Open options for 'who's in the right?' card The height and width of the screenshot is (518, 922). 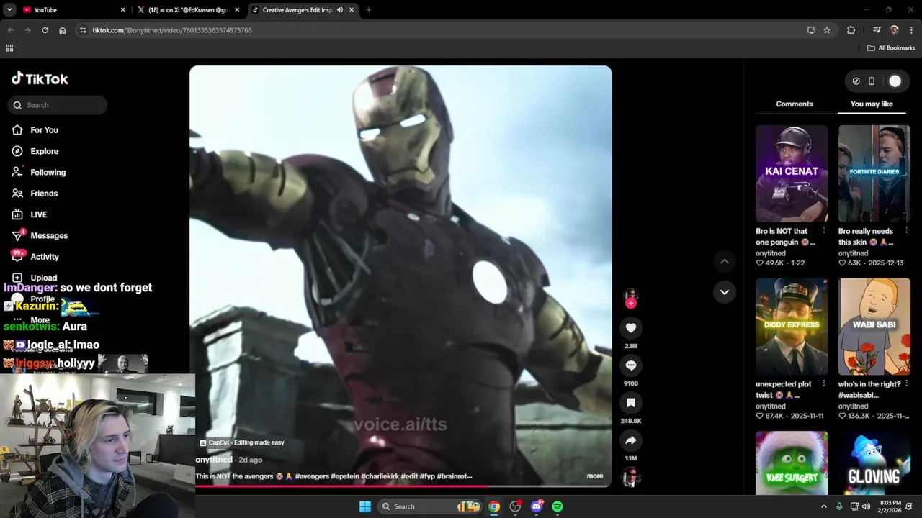coord(906,384)
